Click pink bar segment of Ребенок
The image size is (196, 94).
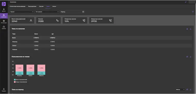pyautogui.click(x=41, y=68)
